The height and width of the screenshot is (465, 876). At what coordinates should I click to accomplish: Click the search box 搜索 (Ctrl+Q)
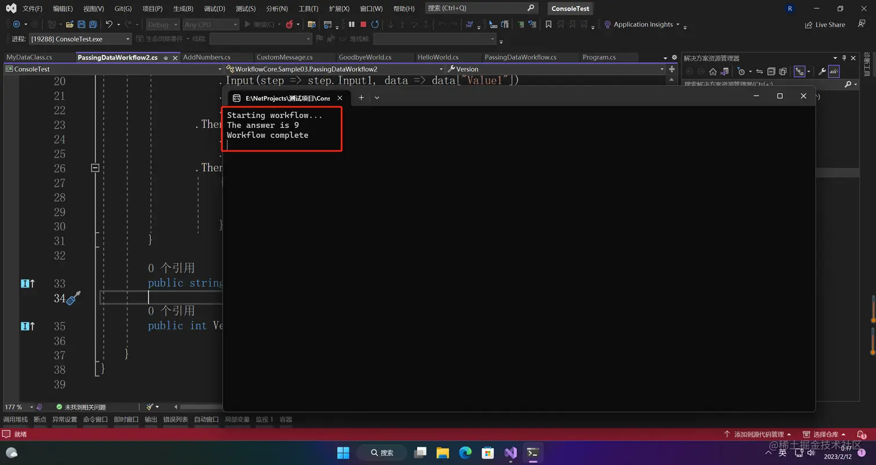pos(480,8)
